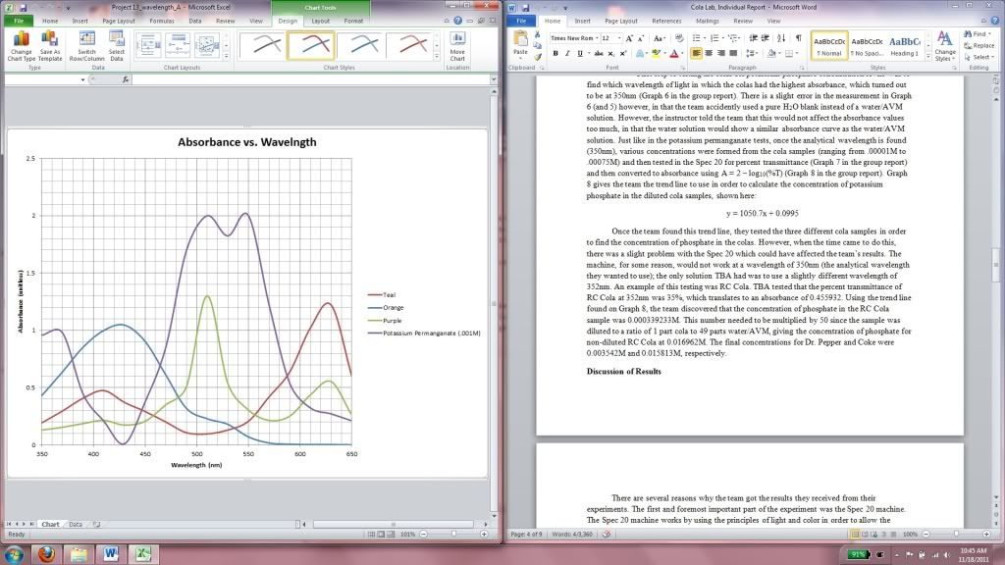Open Word File backstage button
This screenshot has width=1005, height=565.
tap(521, 21)
